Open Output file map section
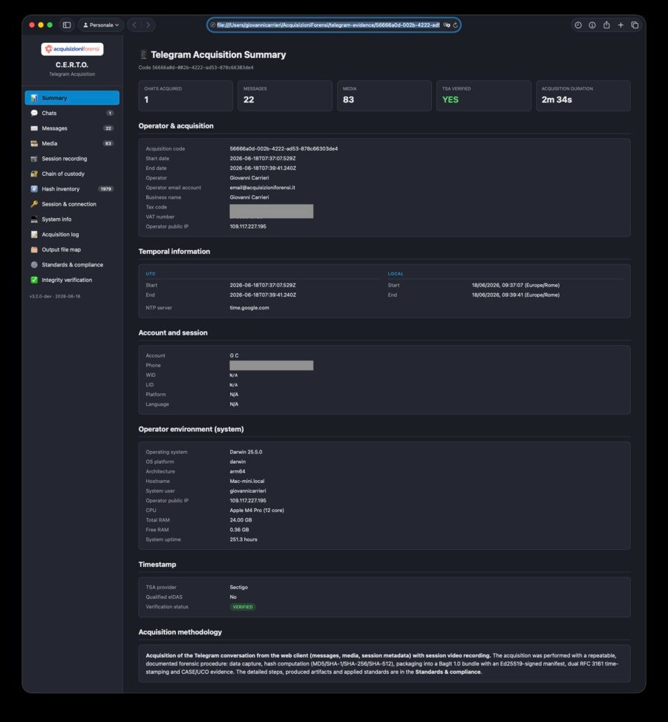 72,249
